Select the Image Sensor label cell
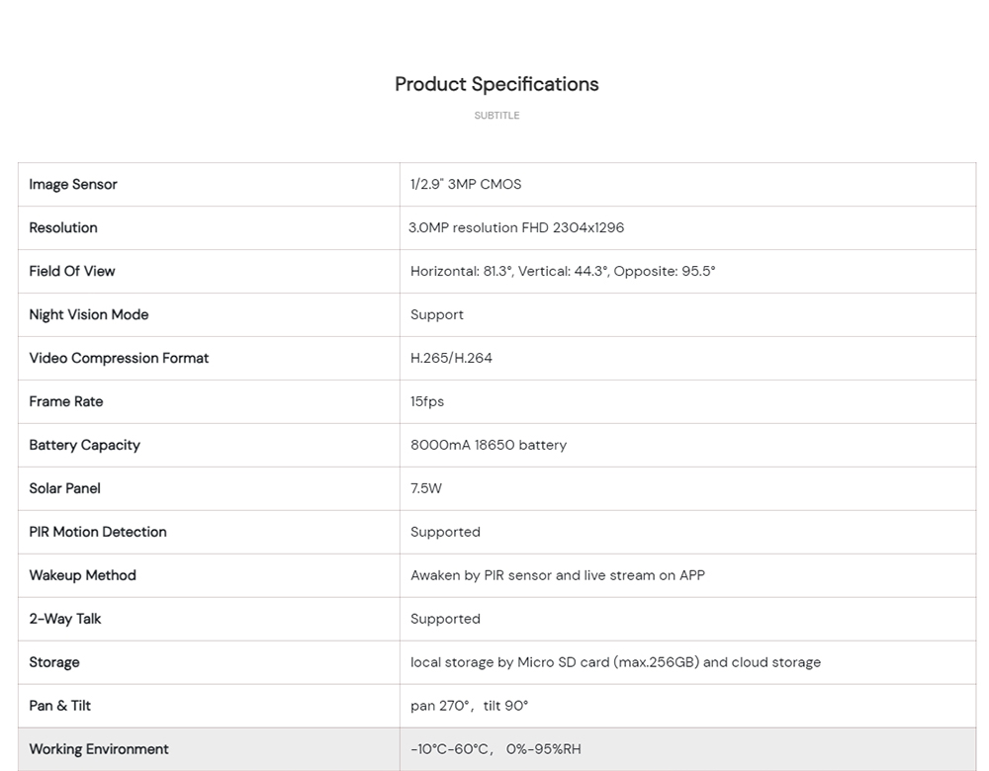 tap(209, 184)
